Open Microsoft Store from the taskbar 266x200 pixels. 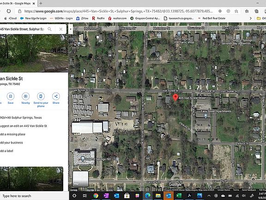[x=127, y=196]
